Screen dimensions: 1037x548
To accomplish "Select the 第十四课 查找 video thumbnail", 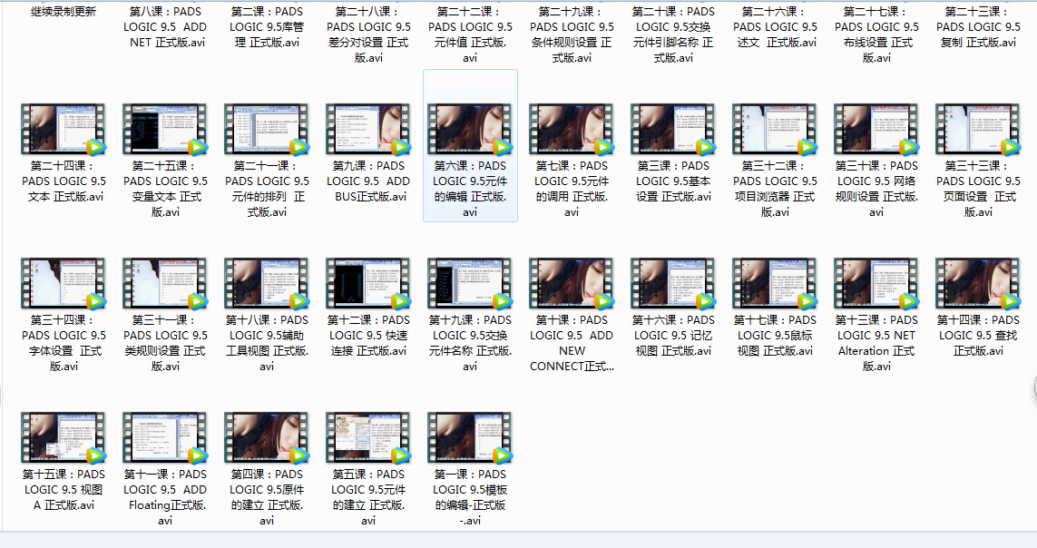I will click(x=978, y=284).
